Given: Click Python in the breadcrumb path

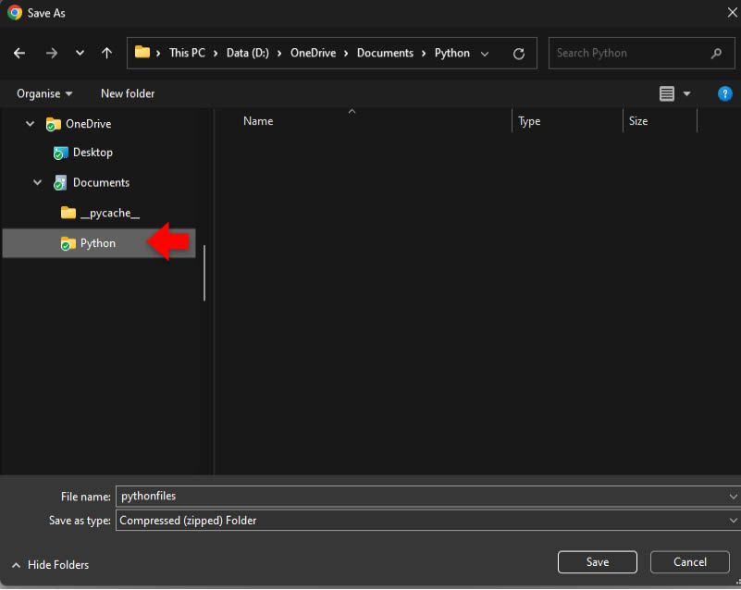Looking at the screenshot, I should coord(452,53).
